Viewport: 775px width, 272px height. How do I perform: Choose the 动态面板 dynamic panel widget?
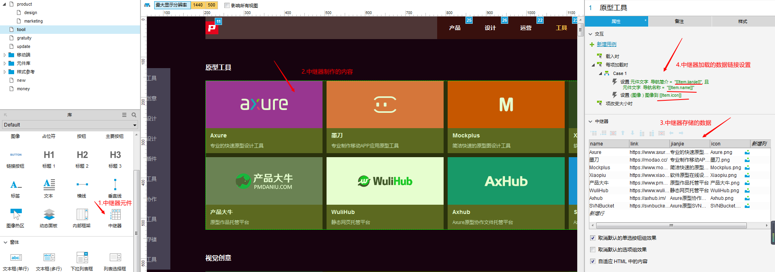pyautogui.click(x=48, y=218)
